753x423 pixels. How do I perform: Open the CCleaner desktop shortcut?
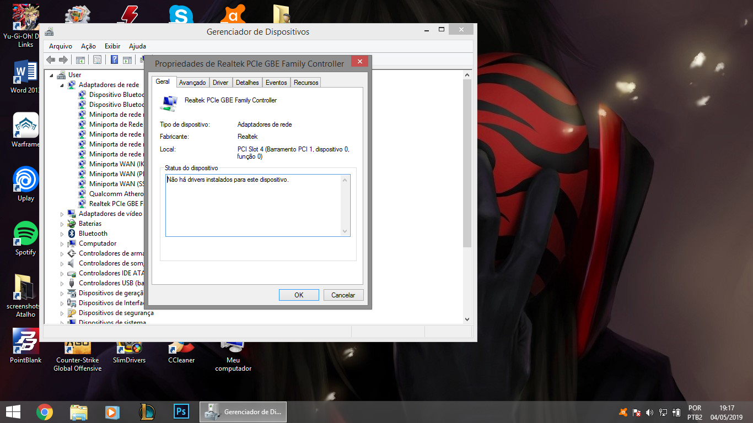181,352
